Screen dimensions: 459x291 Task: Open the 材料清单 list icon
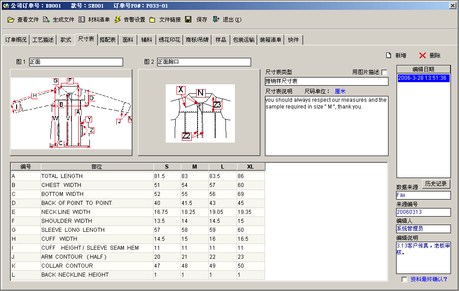81,20
